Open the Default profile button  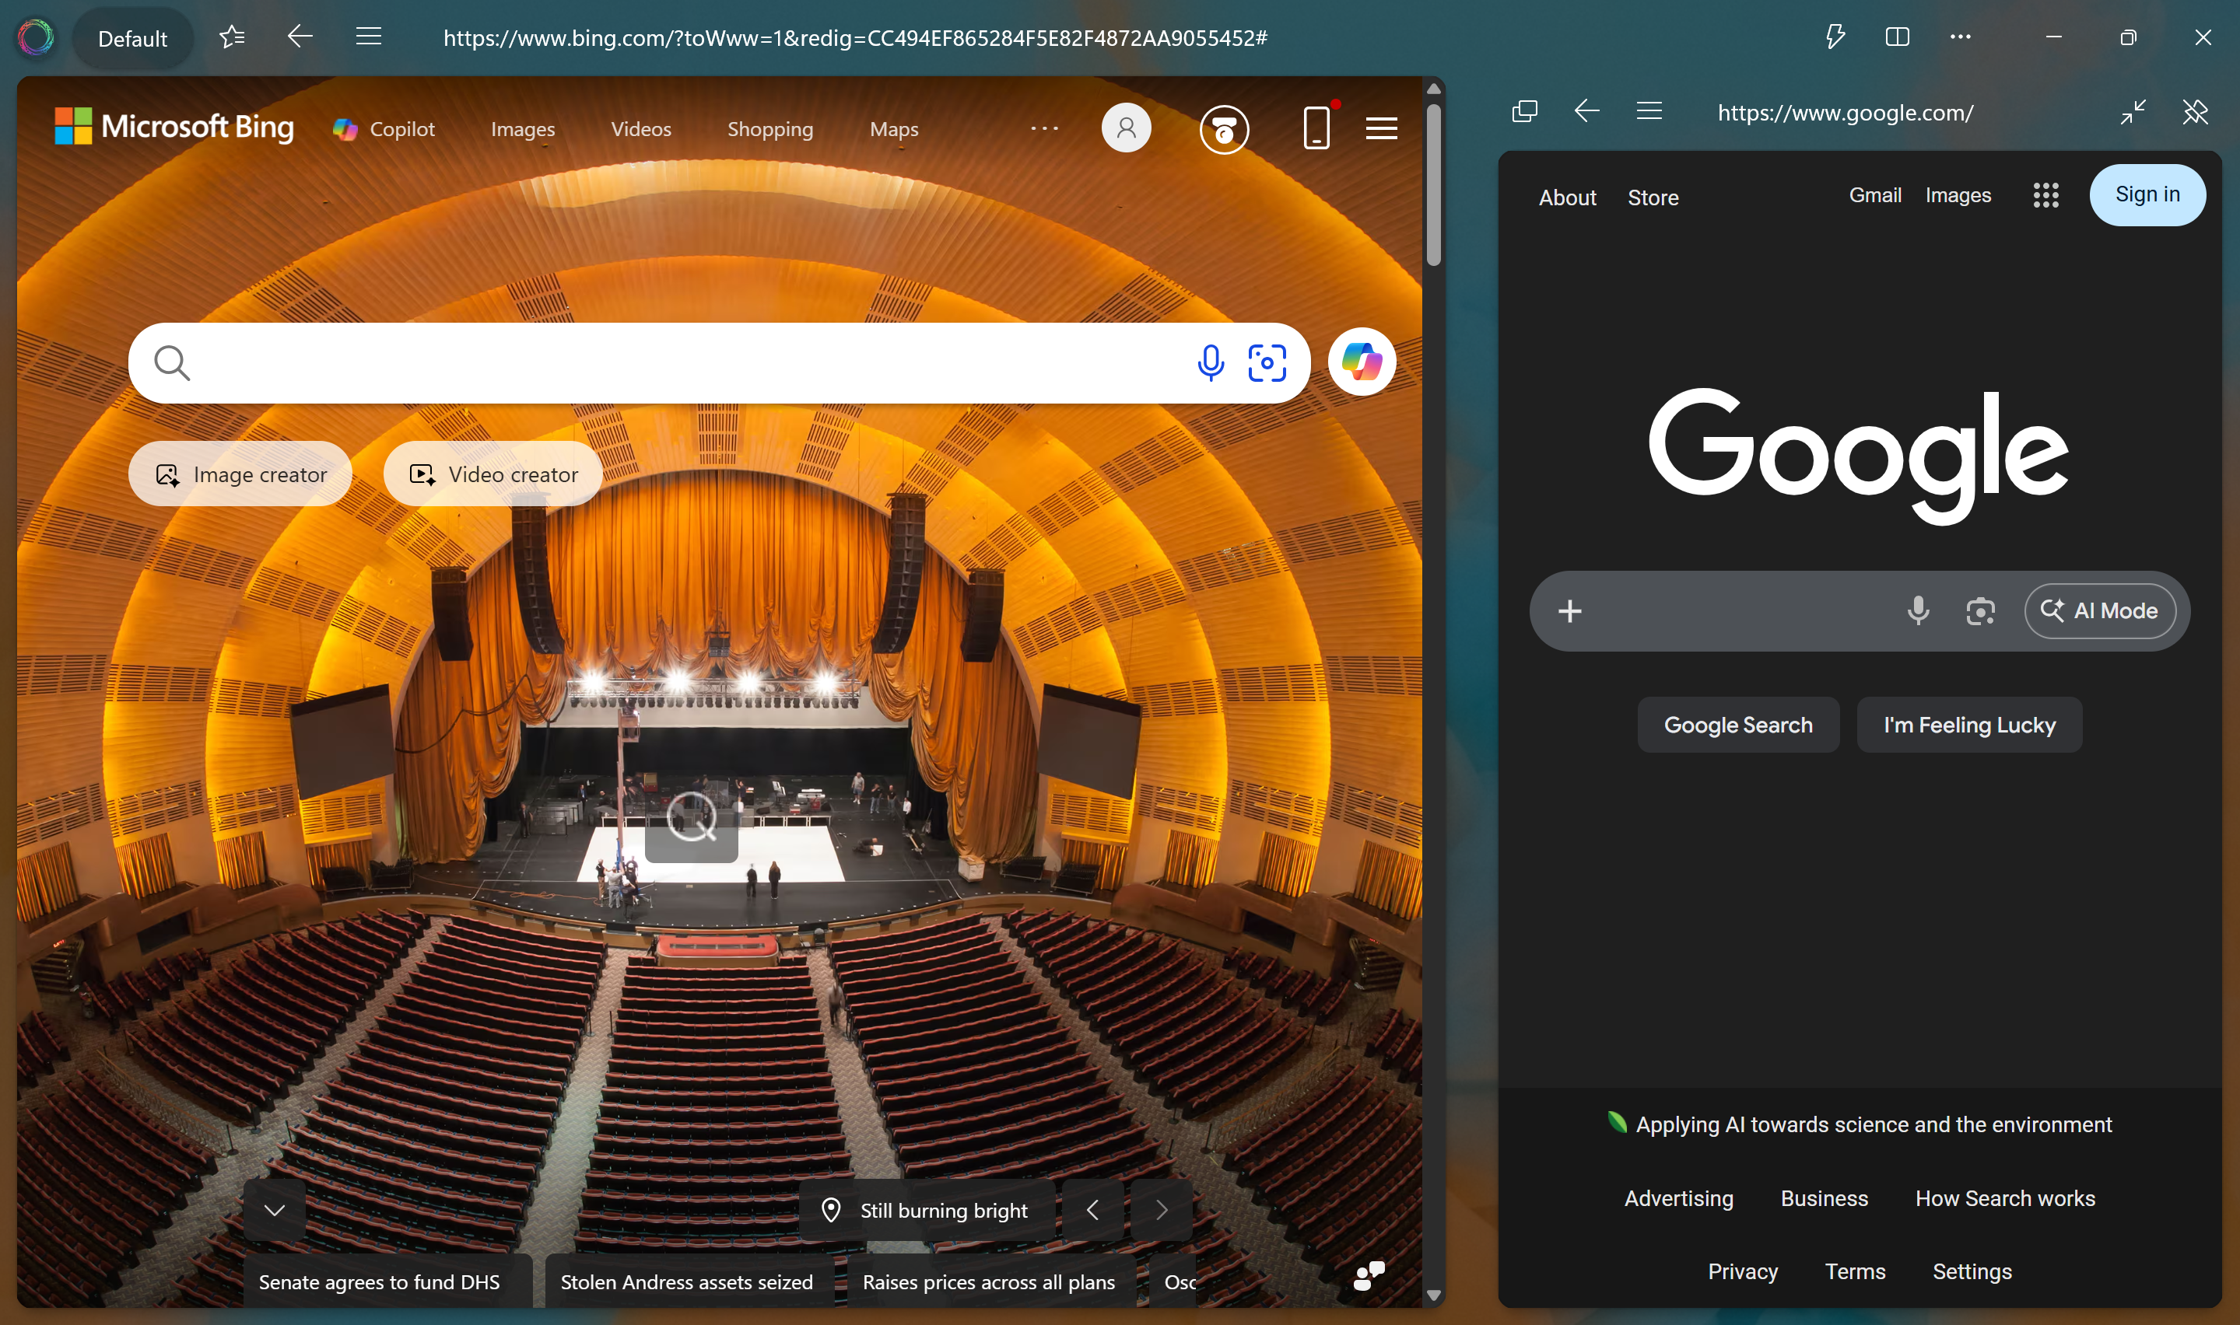(x=132, y=38)
